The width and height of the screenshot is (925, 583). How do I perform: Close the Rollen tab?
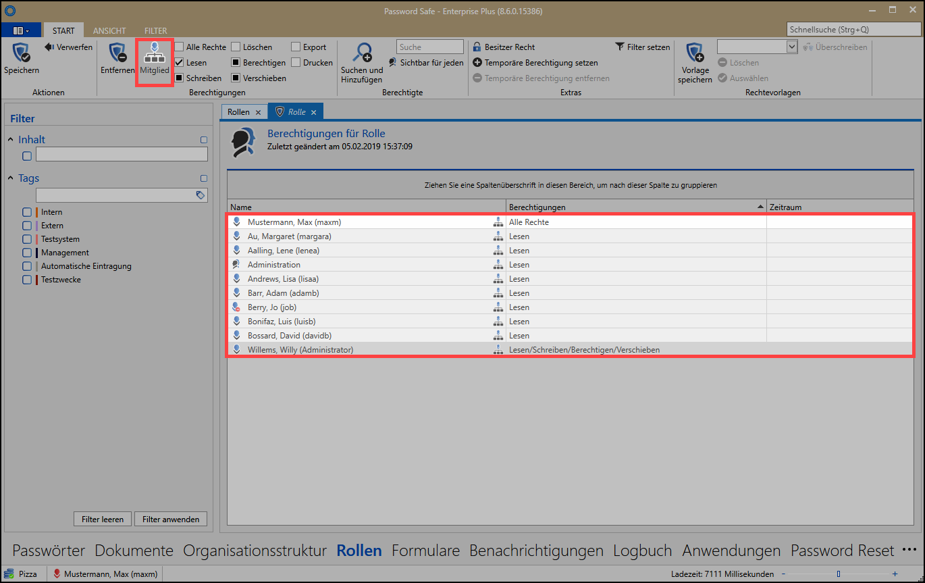258,112
